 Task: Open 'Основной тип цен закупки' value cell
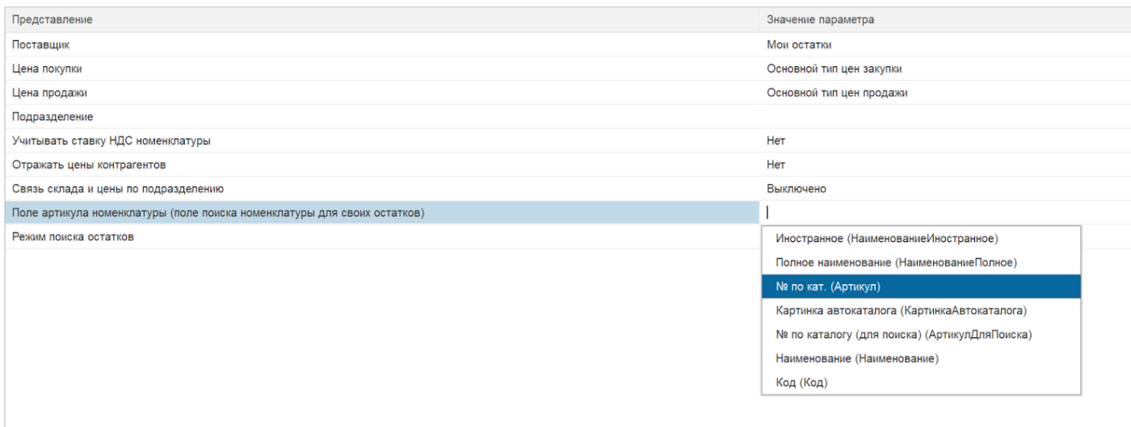pyautogui.click(x=834, y=69)
